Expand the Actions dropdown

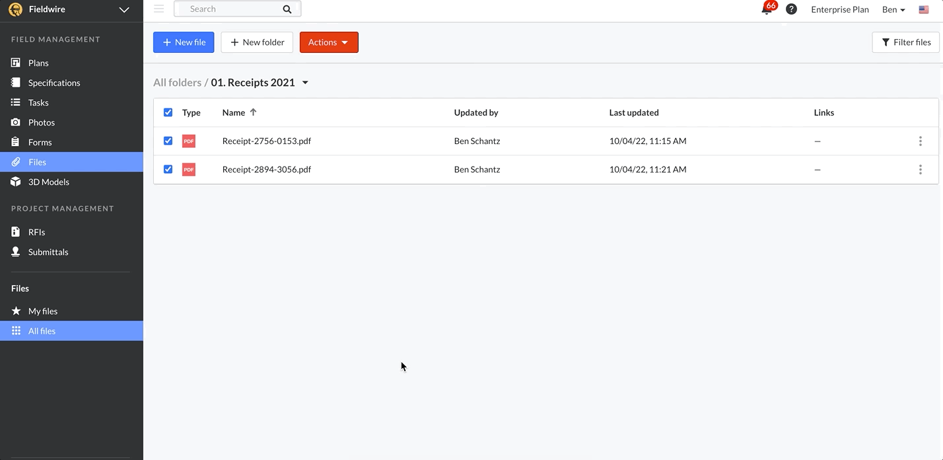pos(329,42)
